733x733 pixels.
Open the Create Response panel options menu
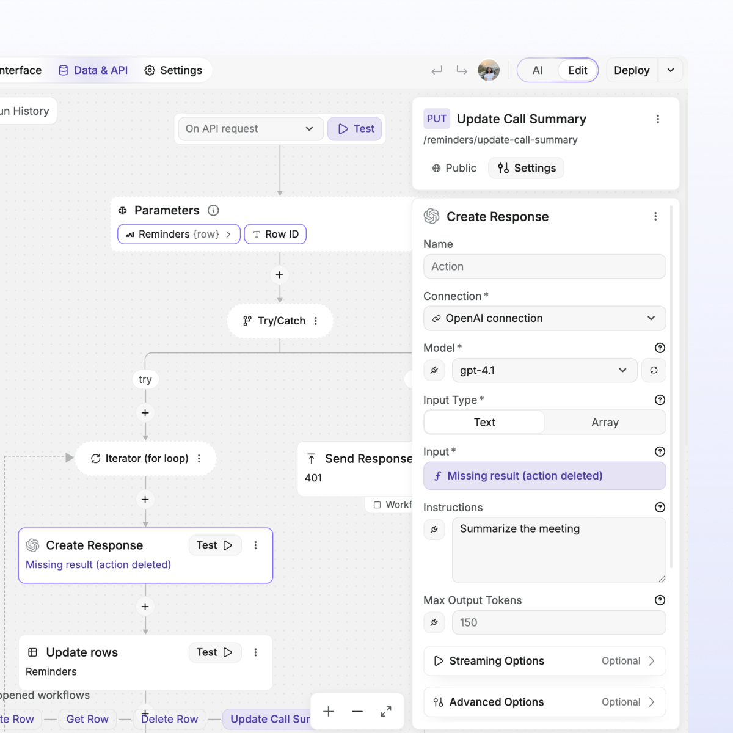pyautogui.click(x=655, y=216)
